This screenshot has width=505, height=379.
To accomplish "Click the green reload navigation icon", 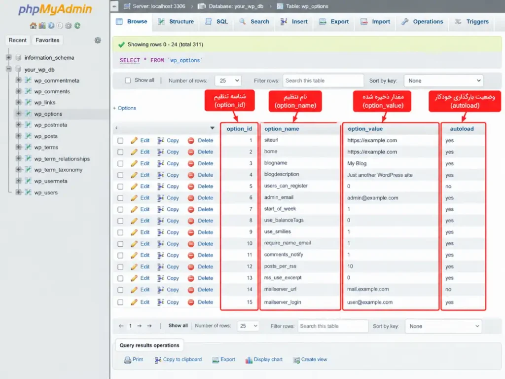I will 77,26.
